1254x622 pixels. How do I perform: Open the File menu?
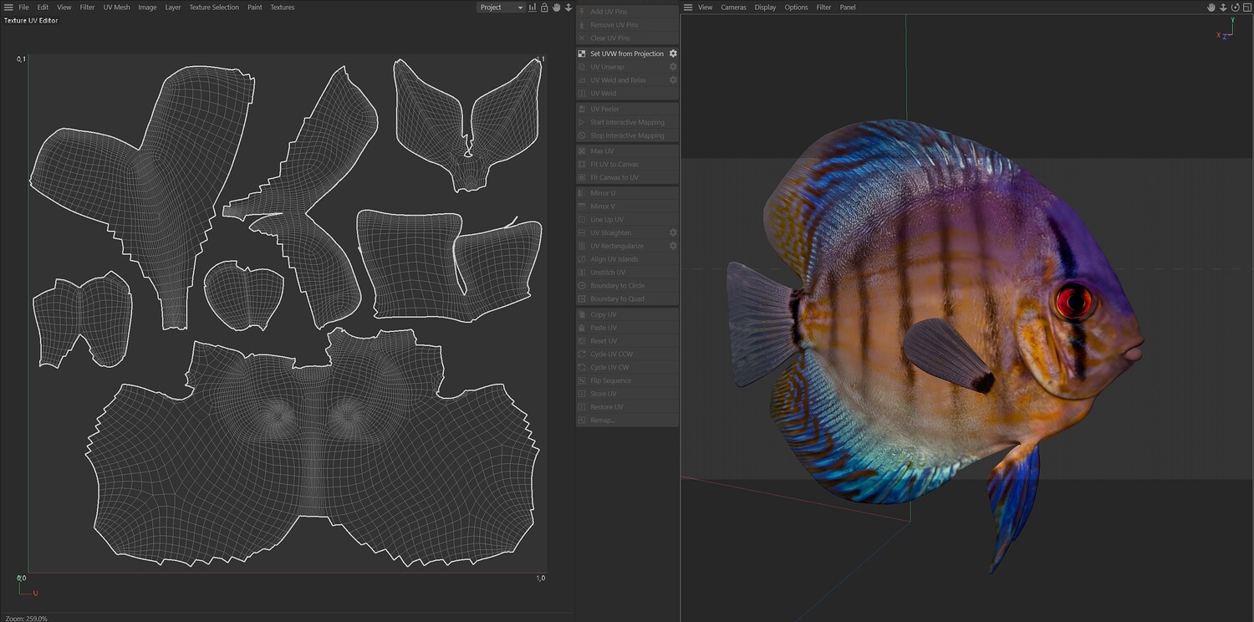click(x=23, y=8)
